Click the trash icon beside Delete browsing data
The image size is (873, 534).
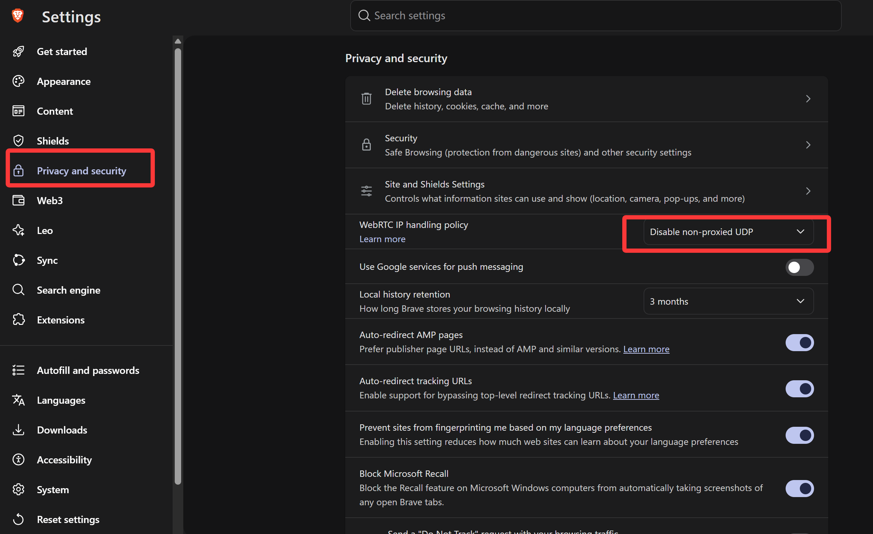(367, 99)
